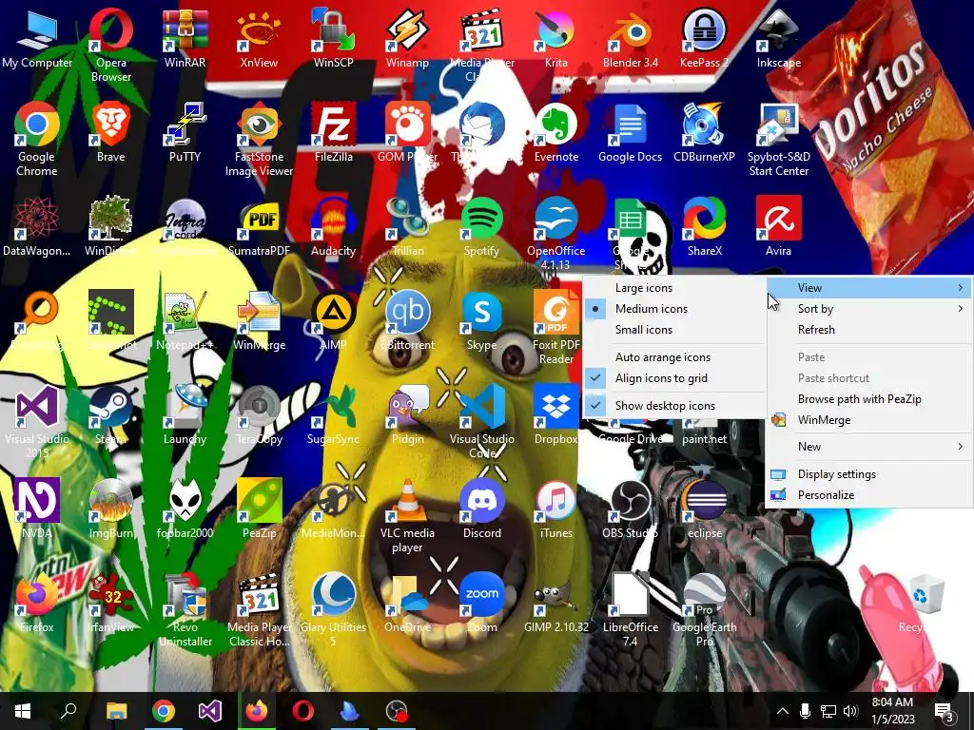
Task: Open the WinRAR desktop shortcut
Action: tap(185, 38)
